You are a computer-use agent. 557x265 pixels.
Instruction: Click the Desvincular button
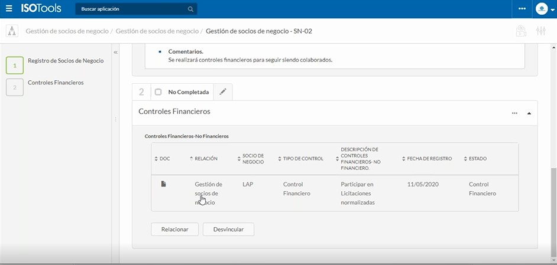[x=228, y=229]
